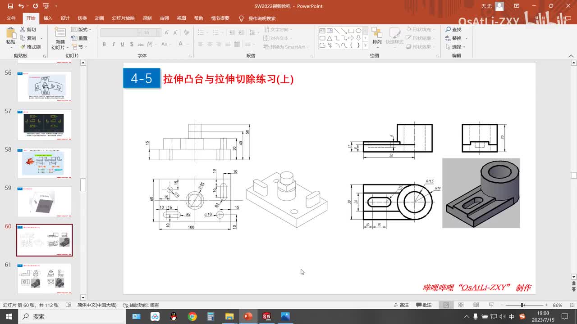Toggle 备注 notes pane in status bar
Screen dimensions: 577x324
pos(401,305)
